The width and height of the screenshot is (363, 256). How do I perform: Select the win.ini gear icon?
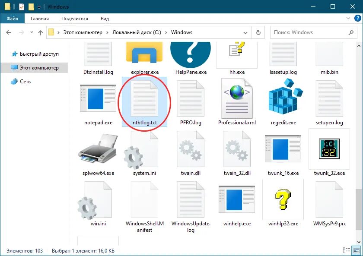click(x=95, y=201)
